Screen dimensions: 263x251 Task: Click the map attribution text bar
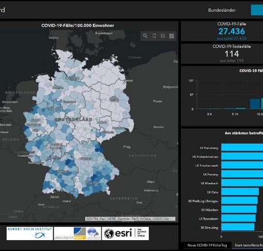pos(130,219)
